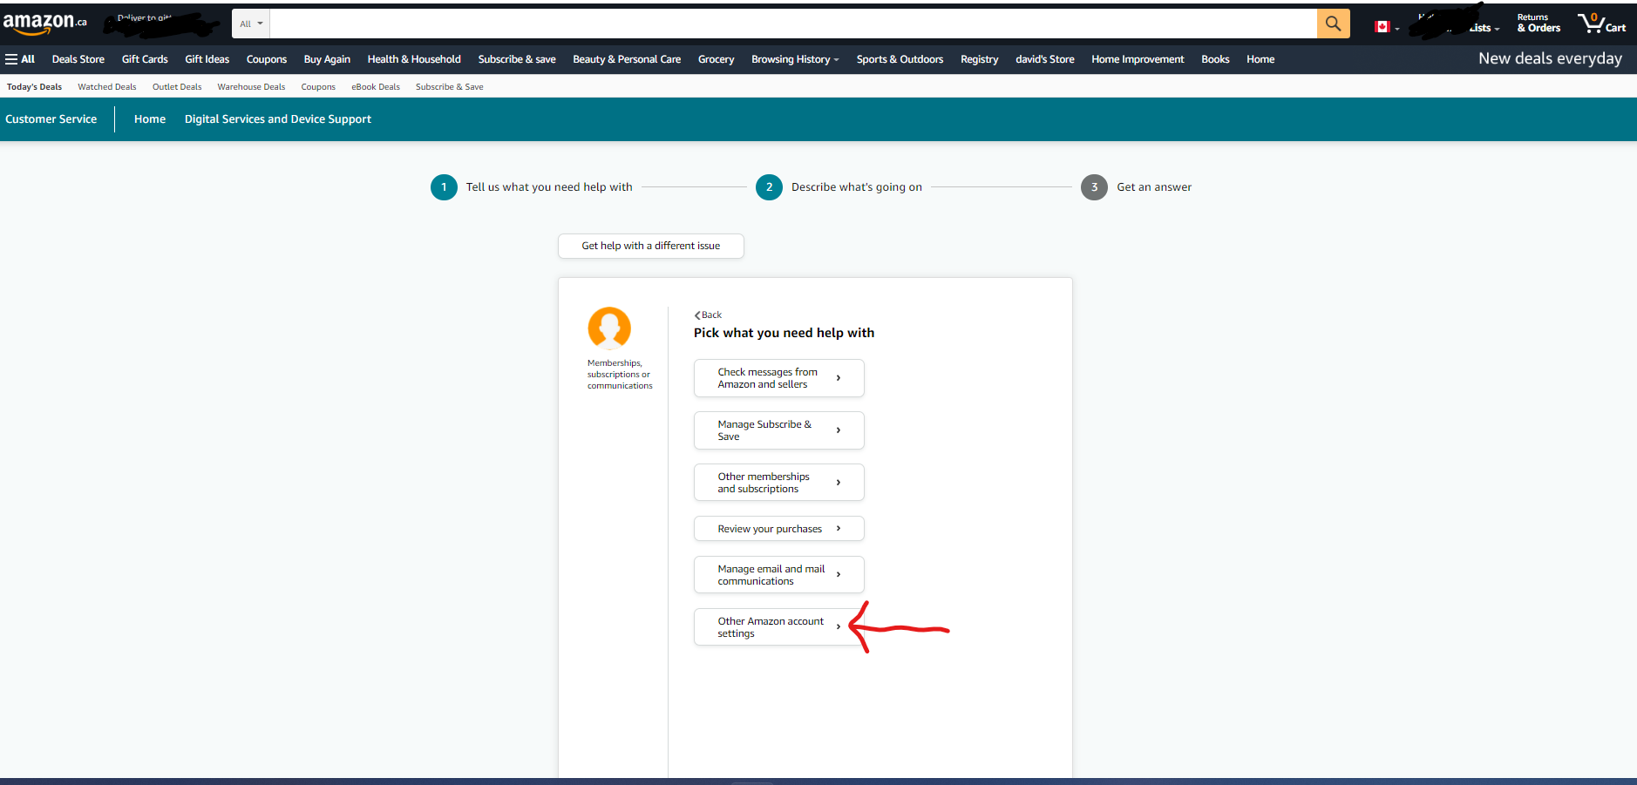Image resolution: width=1637 pixels, height=785 pixels.
Task: Go to Grocery category
Action: (717, 59)
